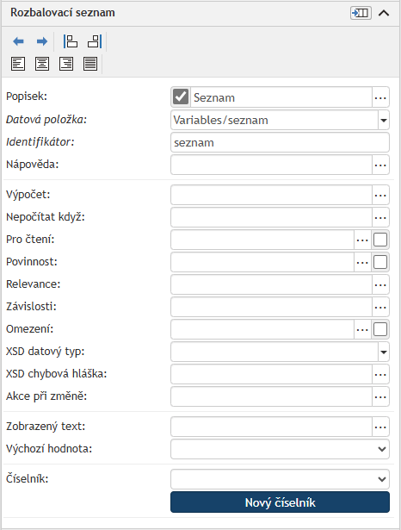
Task: Tick the Povinnost checkbox
Action: (x=380, y=262)
